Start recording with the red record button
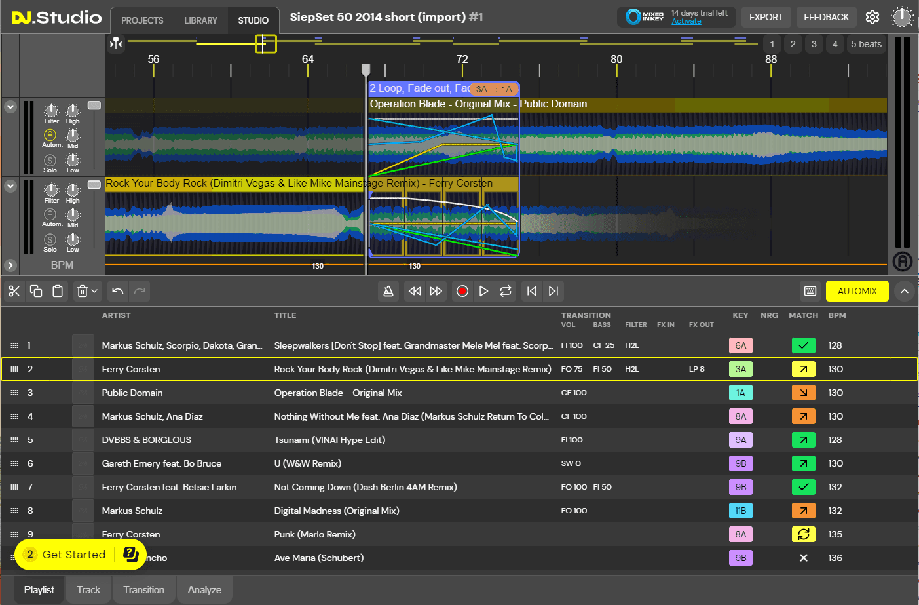The width and height of the screenshot is (919, 605). click(x=462, y=291)
